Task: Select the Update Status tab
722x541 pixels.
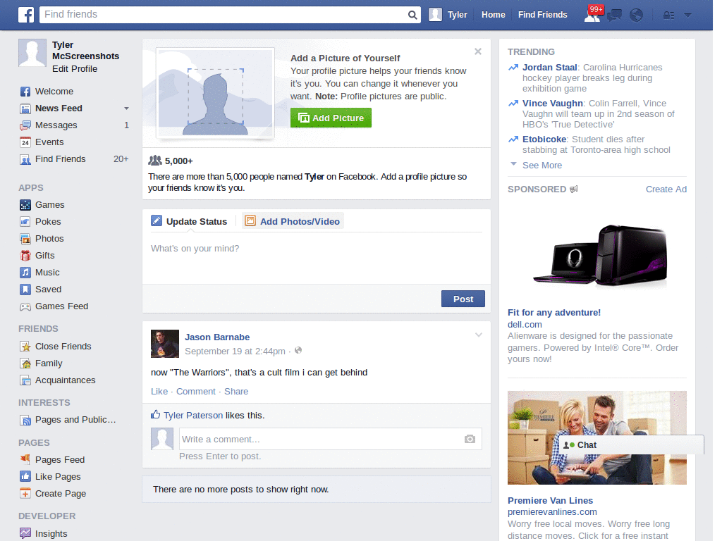Action: (x=189, y=221)
